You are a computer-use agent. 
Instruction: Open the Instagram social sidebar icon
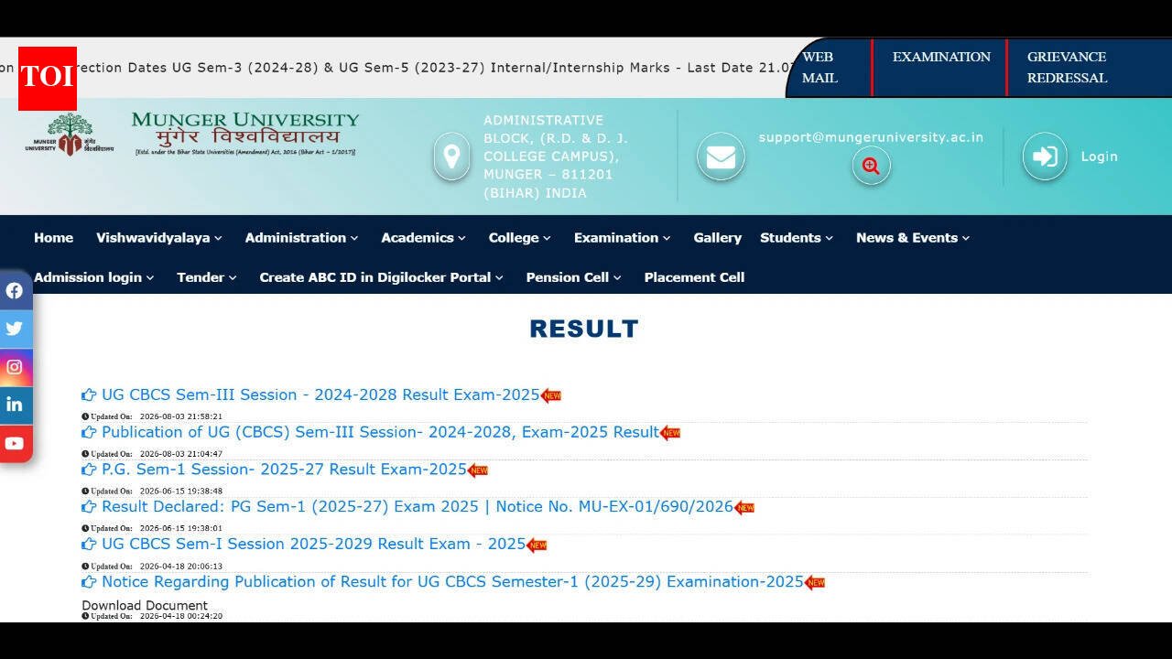tap(15, 367)
